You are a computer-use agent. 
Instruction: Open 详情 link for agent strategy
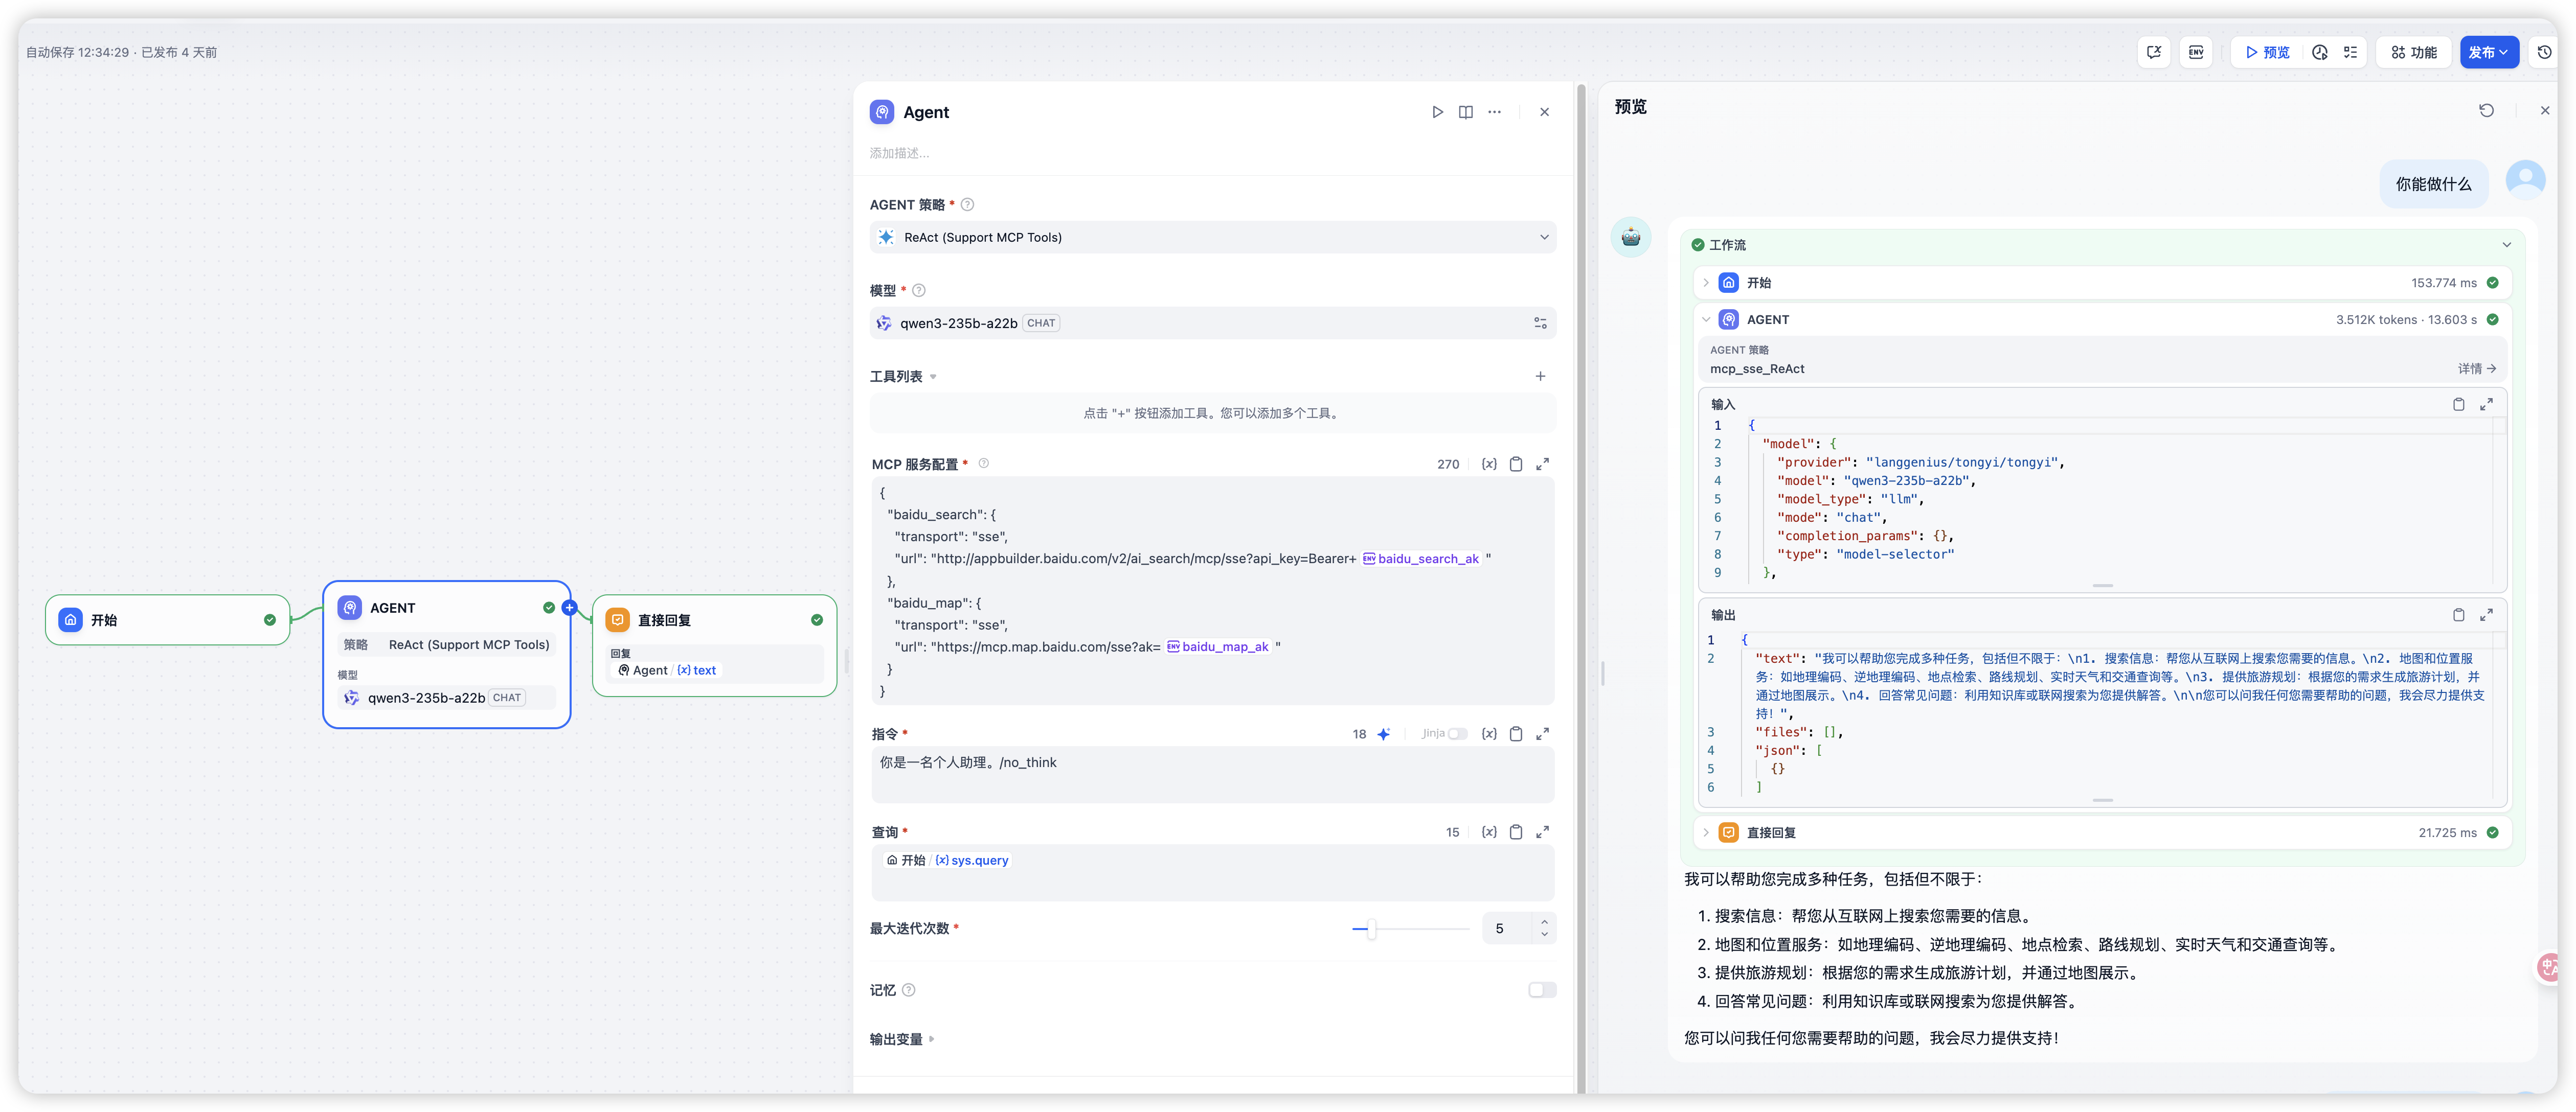2476,368
